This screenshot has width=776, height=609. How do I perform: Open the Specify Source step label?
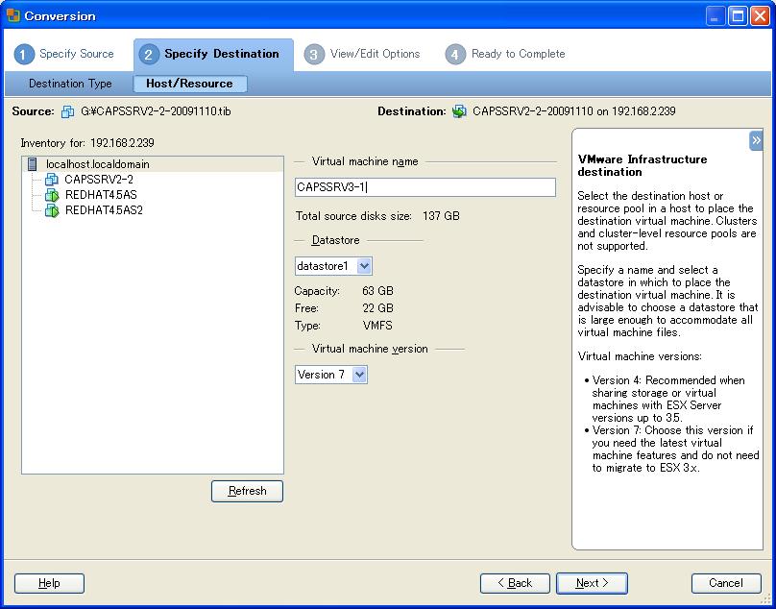77,54
